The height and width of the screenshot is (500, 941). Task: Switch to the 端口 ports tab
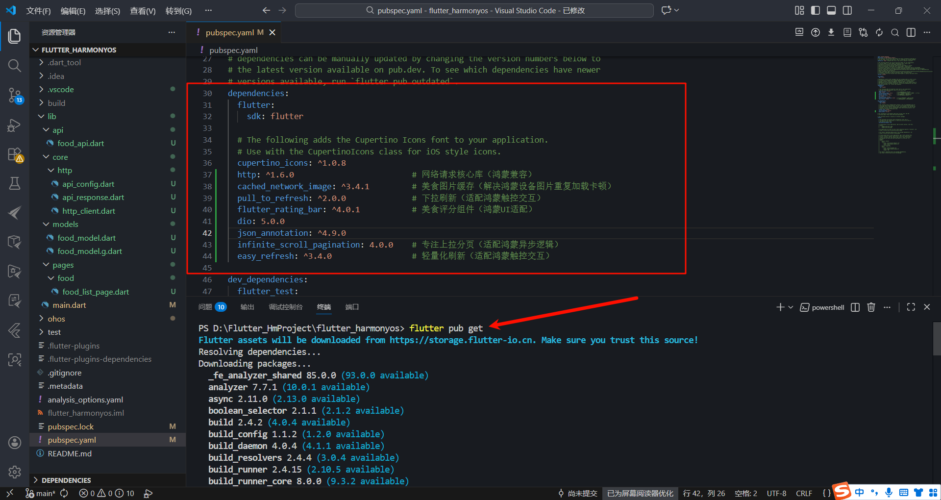352,307
